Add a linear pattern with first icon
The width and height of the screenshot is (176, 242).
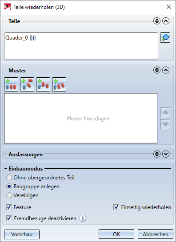[x=11, y=84]
